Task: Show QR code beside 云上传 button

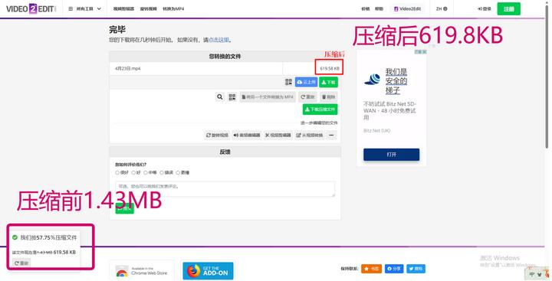Action: [288, 82]
